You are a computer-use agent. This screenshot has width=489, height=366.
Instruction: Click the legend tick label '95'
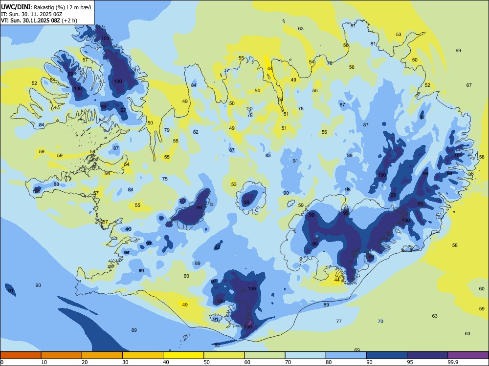tap(410, 362)
